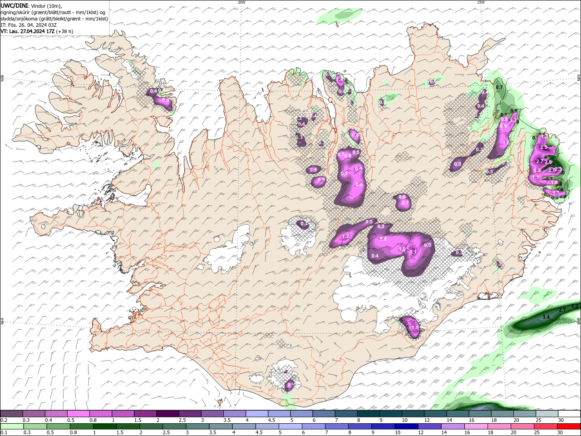Click the 'rigning/skúrir' legend description line

click(53, 12)
